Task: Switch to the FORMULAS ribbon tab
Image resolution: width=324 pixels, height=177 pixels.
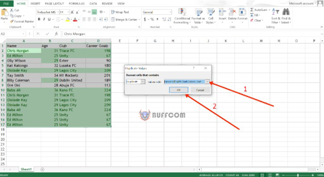Action: point(76,4)
